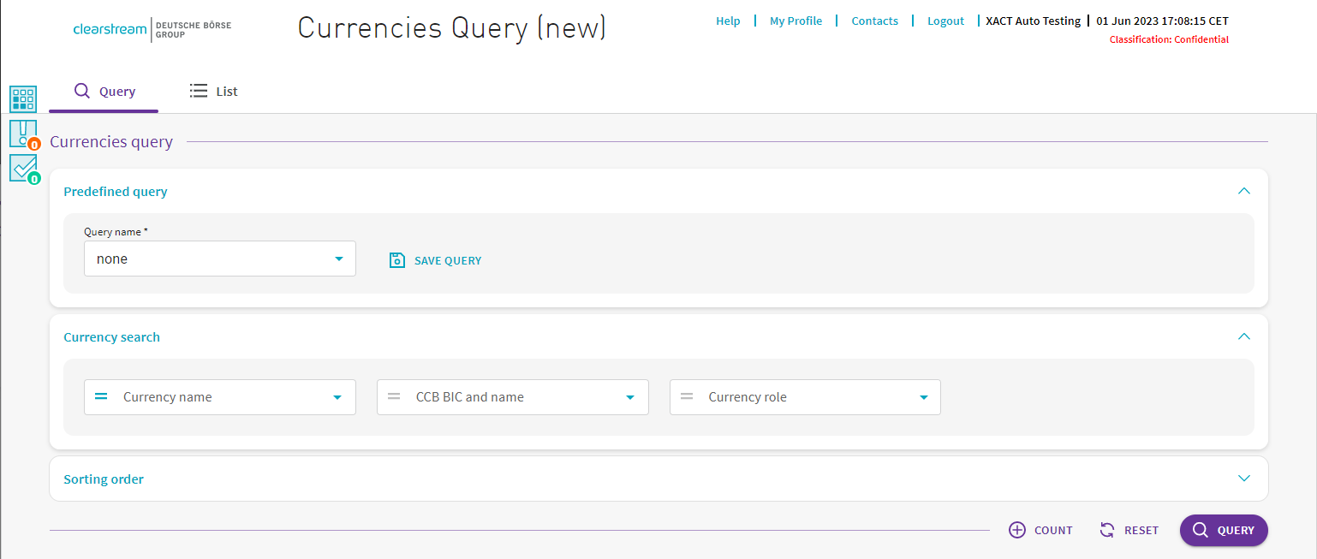
Task: Open the Query name dropdown showing none
Action: pos(220,259)
